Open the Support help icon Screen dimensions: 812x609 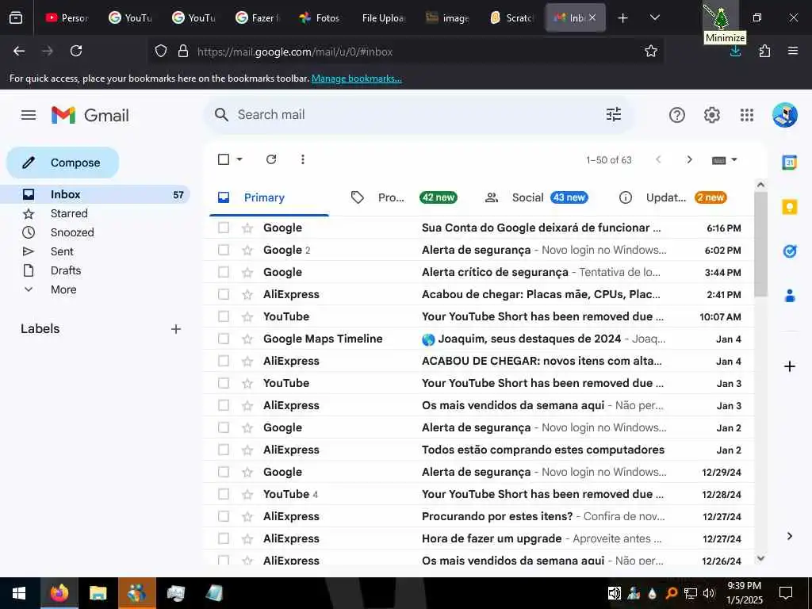(677, 115)
